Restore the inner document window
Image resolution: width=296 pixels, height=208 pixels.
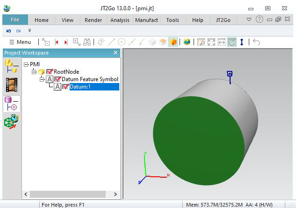tap(278, 19)
